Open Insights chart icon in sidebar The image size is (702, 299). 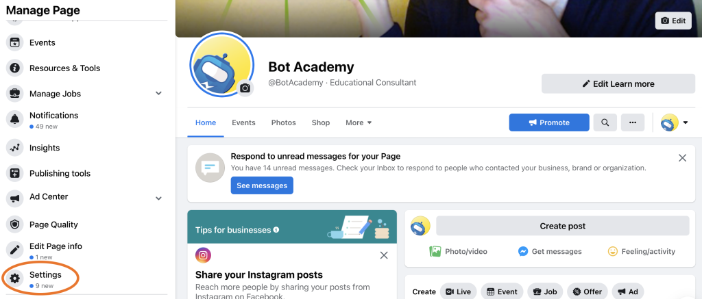tap(15, 148)
